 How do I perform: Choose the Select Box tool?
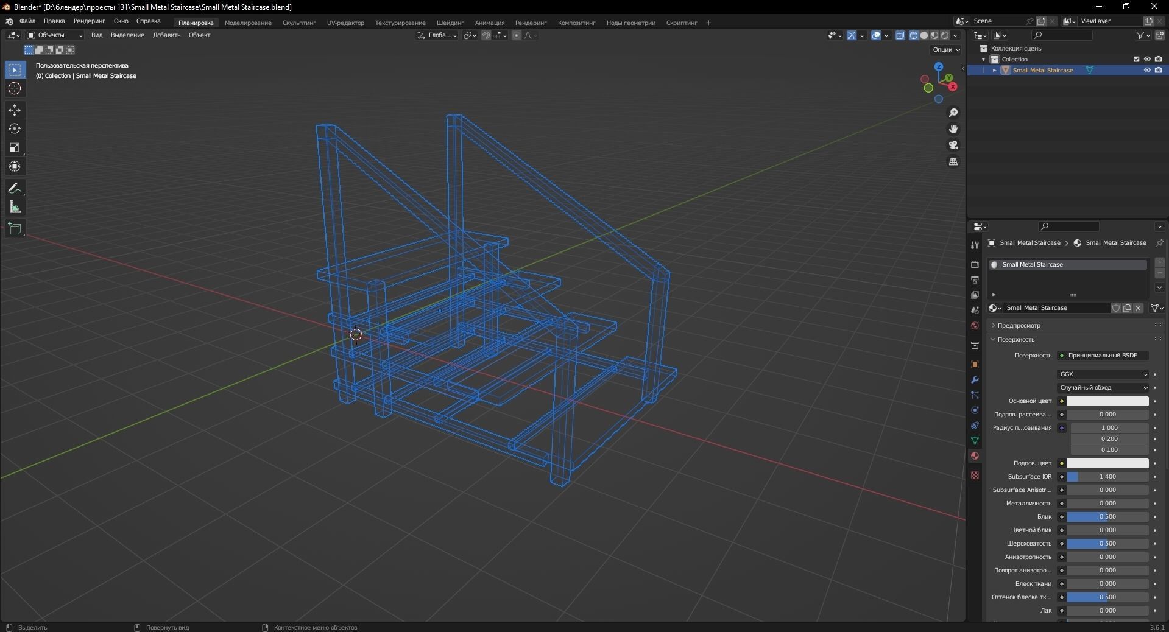click(15, 70)
